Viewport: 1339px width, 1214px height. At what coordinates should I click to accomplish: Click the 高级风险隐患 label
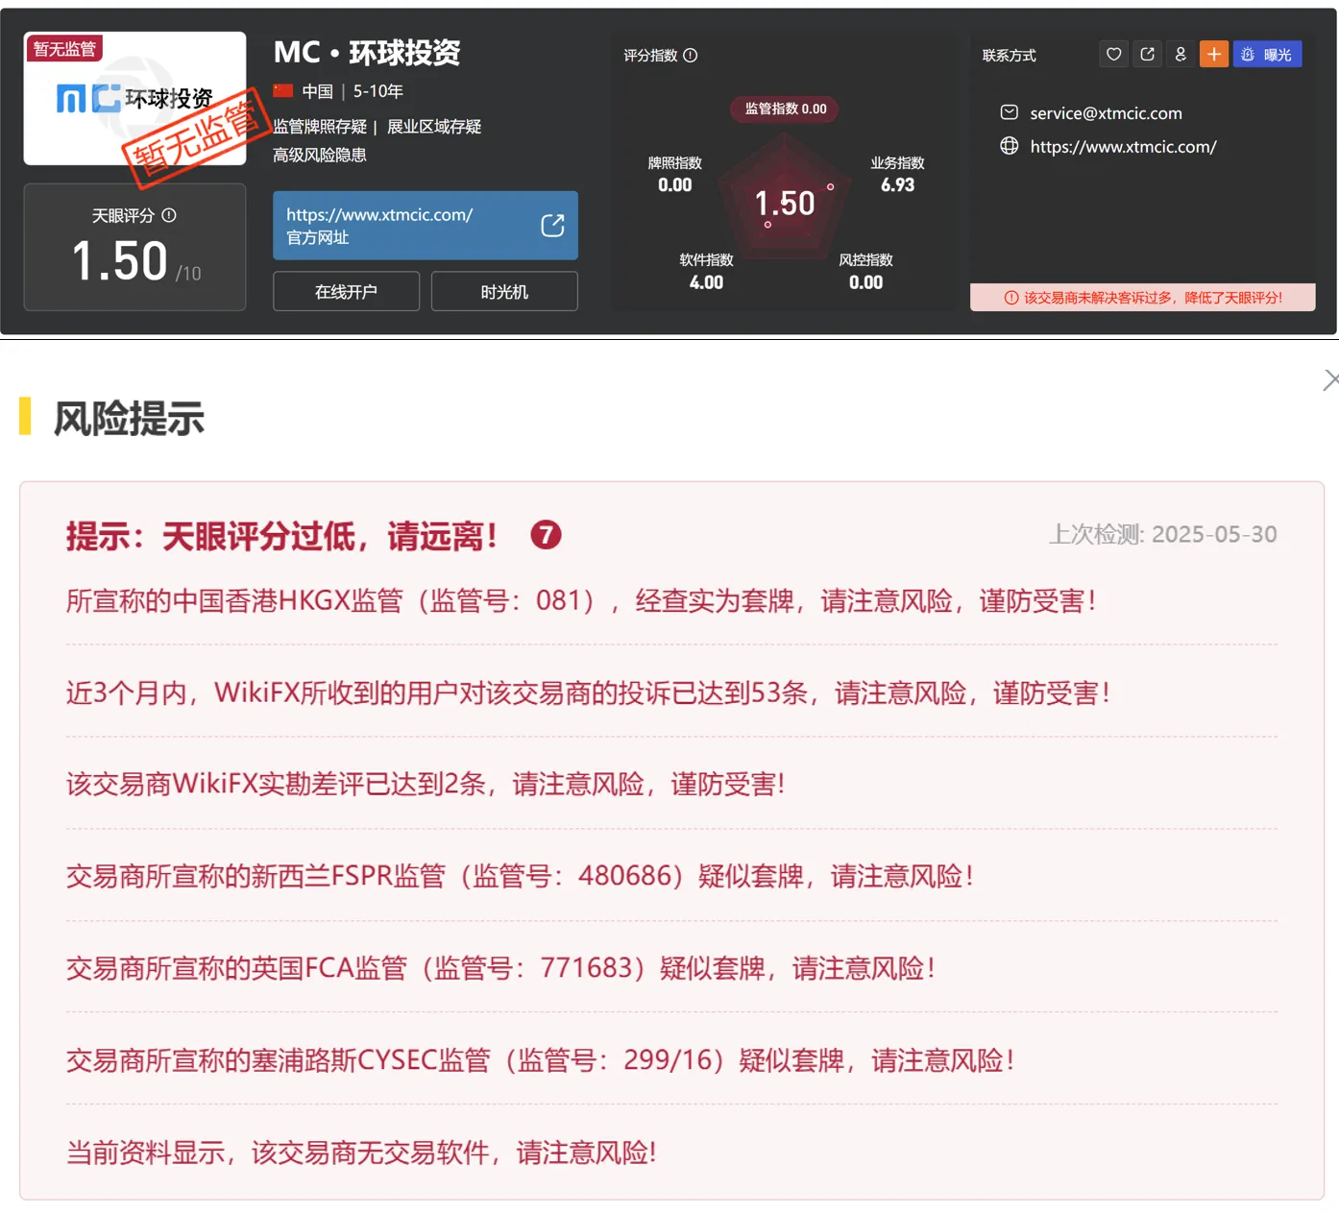point(320,155)
